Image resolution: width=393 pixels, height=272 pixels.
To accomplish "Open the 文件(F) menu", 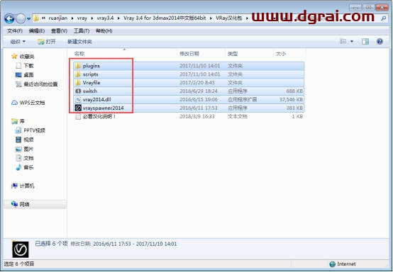I will coord(15,30).
